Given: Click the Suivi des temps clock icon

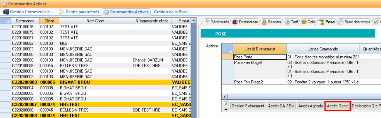Looking at the screenshot, I should (x=341, y=22).
